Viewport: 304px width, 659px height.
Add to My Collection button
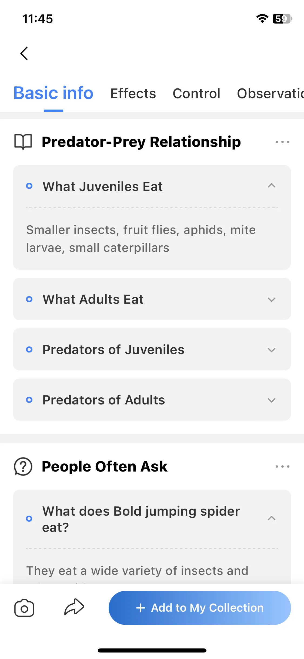200,608
